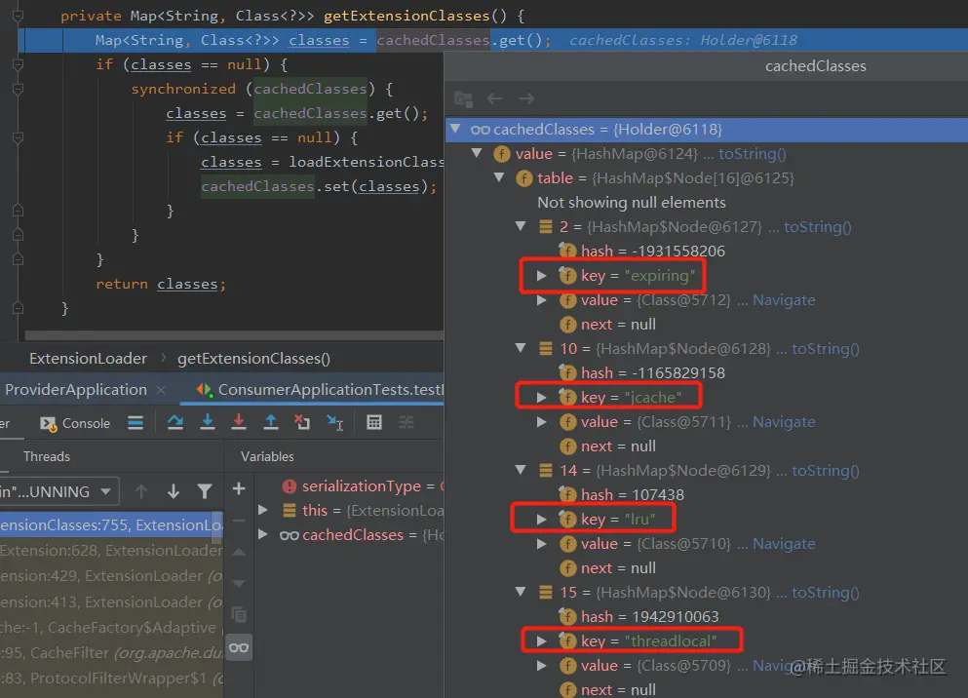Select next frame down arrow in Threads

point(174,491)
